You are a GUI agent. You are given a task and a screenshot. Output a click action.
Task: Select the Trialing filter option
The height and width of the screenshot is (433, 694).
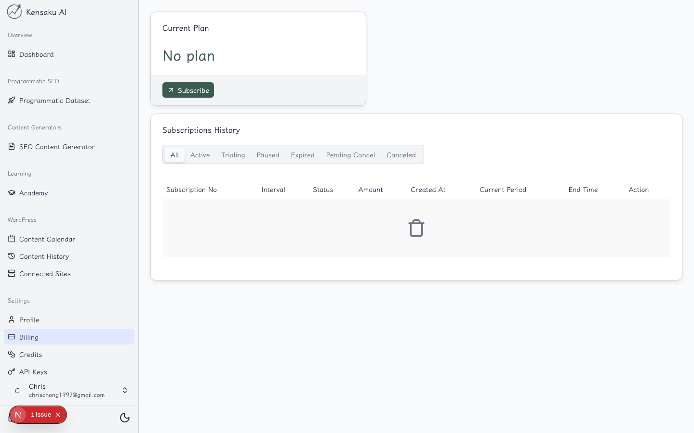233,155
